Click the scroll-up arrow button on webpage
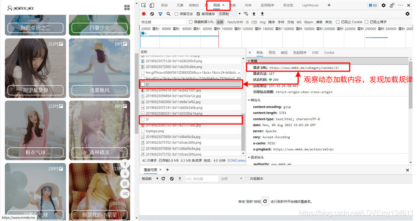This screenshot has width=417, height=221. [x=125, y=164]
